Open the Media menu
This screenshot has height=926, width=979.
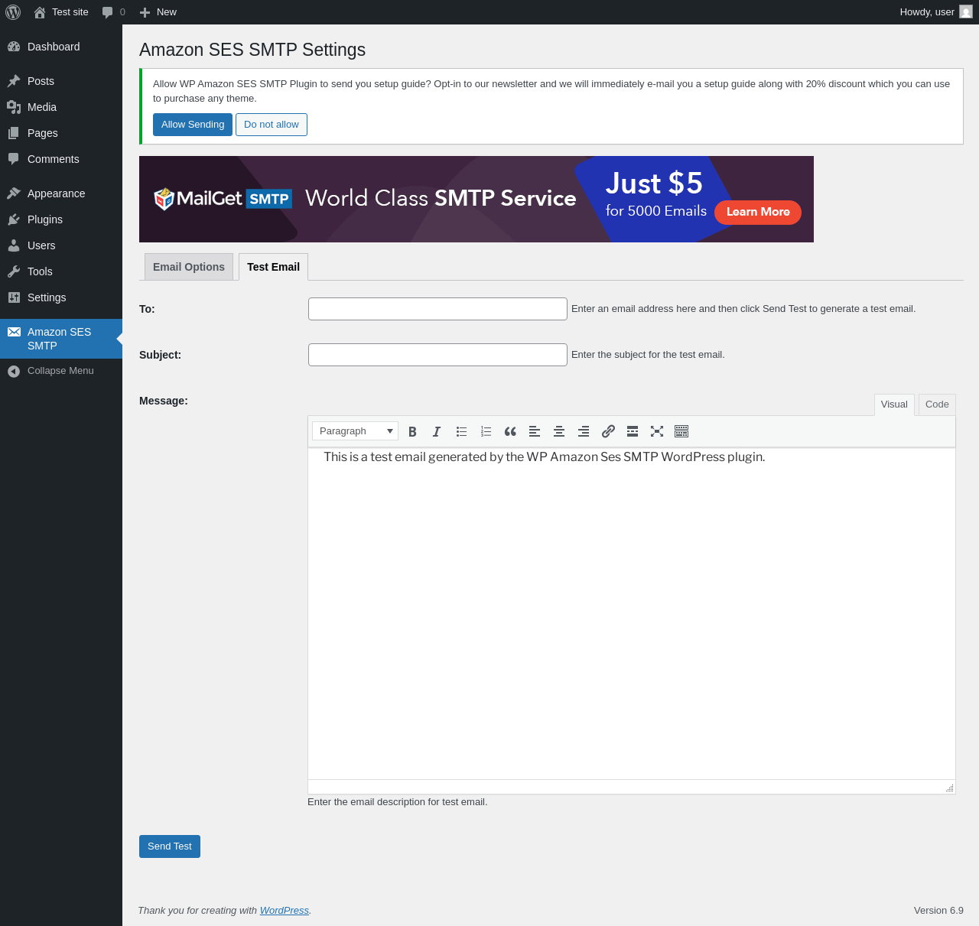click(x=61, y=107)
